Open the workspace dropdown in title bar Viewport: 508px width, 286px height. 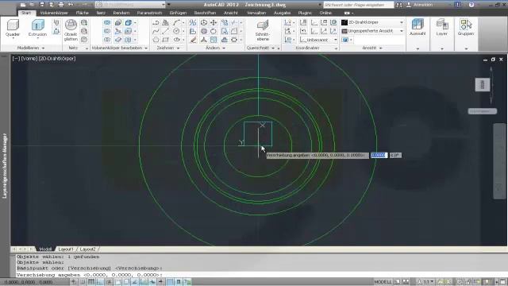click(131, 5)
